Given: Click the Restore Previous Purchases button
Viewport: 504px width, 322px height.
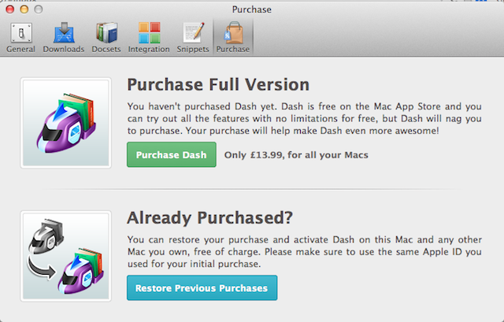Looking at the screenshot, I should (x=202, y=288).
